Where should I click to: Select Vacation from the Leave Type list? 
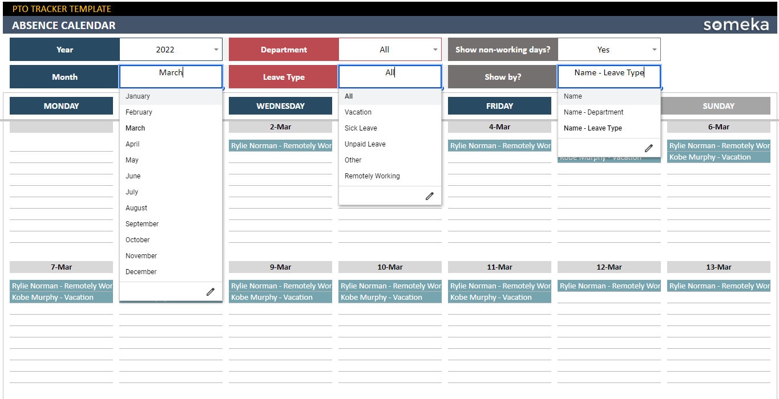tap(358, 112)
